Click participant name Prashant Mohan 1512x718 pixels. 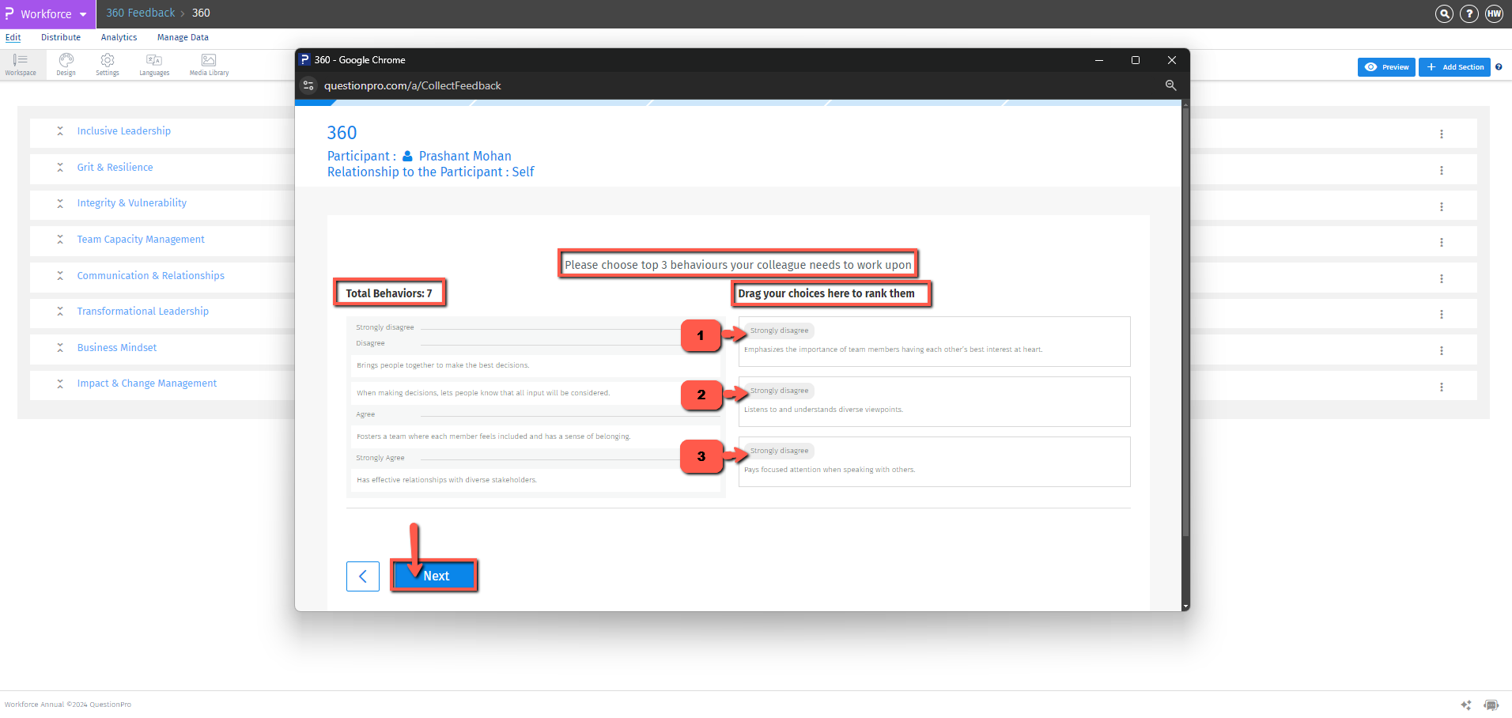point(465,156)
